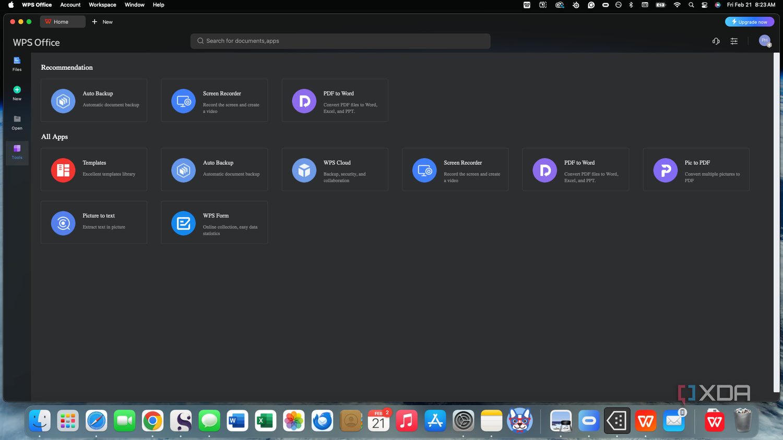Launch Microsoft Excel from the Dock
The width and height of the screenshot is (783, 440).
(265, 421)
